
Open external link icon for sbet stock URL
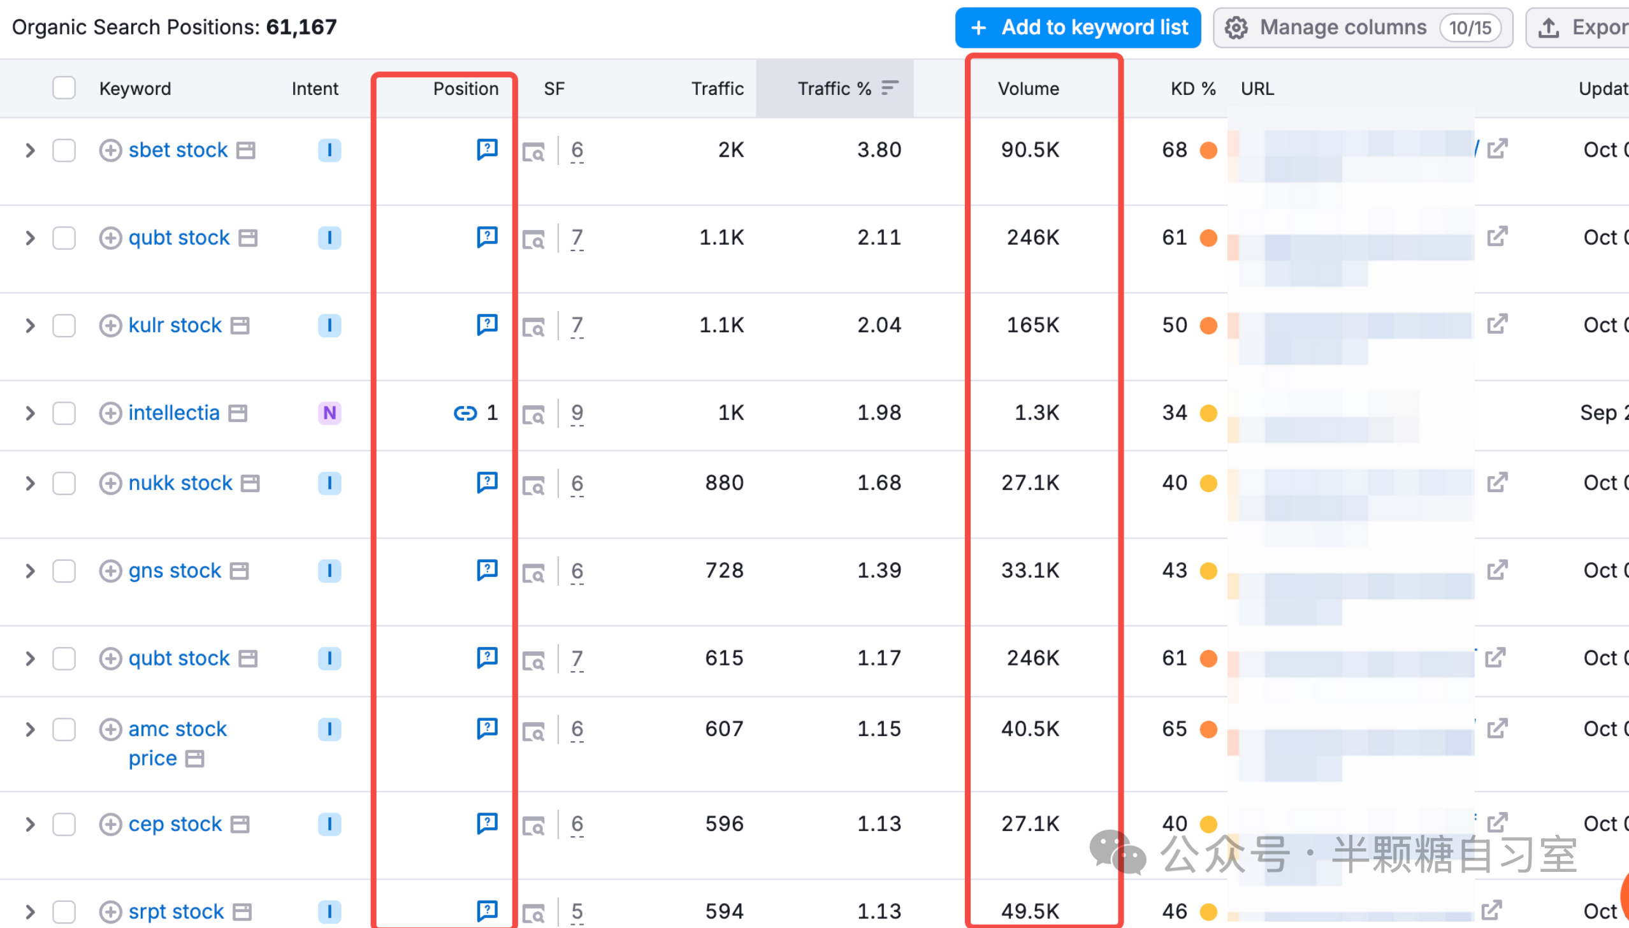pos(1496,149)
